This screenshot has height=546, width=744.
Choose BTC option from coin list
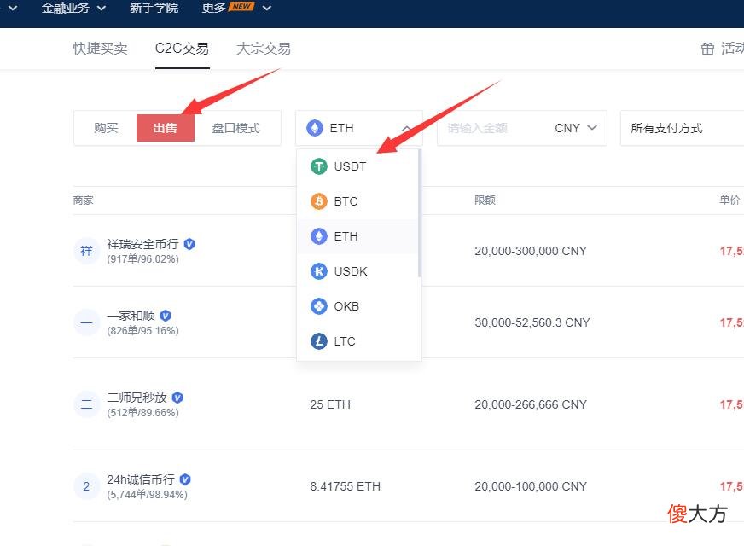[357, 201]
